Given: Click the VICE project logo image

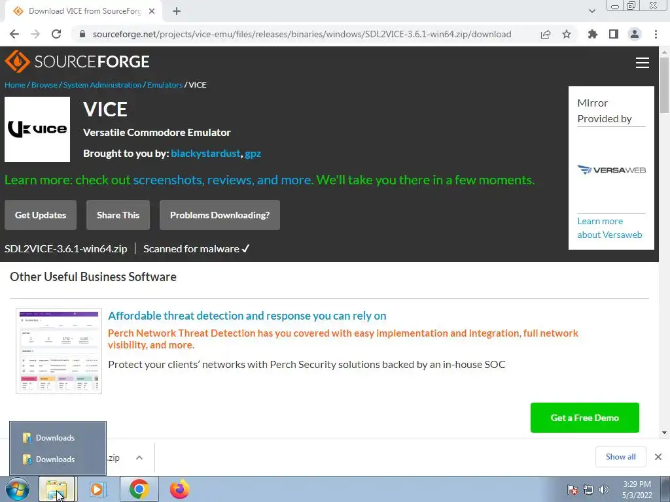Looking at the screenshot, I should click(x=37, y=129).
